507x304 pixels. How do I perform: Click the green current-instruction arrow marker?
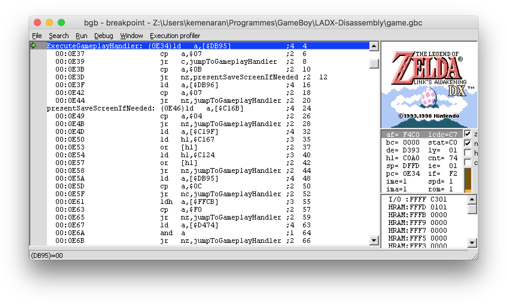pos(34,46)
